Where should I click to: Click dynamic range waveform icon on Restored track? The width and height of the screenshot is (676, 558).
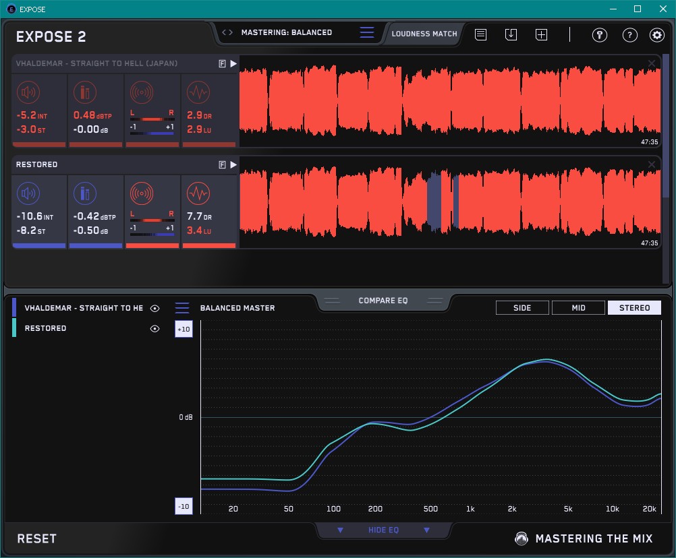tap(197, 193)
